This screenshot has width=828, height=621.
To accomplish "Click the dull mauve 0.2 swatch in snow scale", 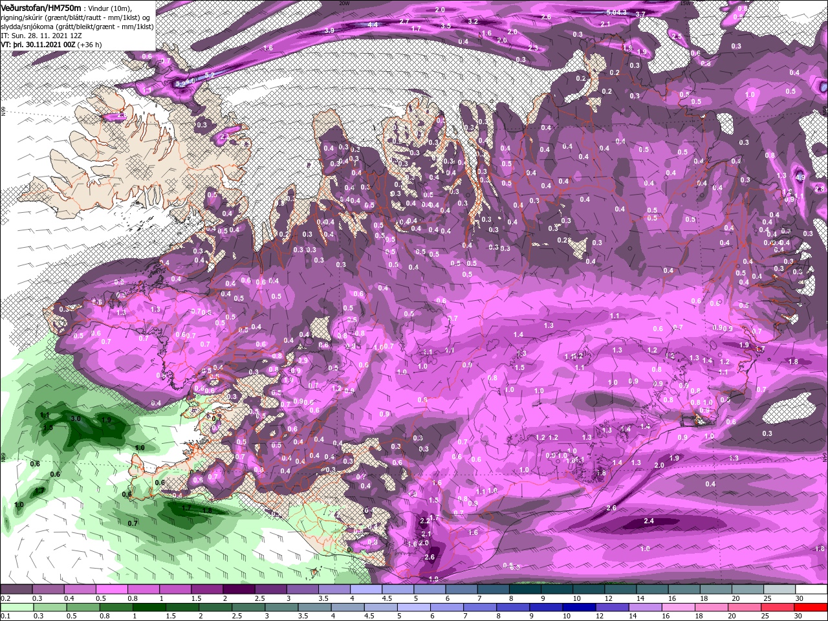I will tap(16, 589).
